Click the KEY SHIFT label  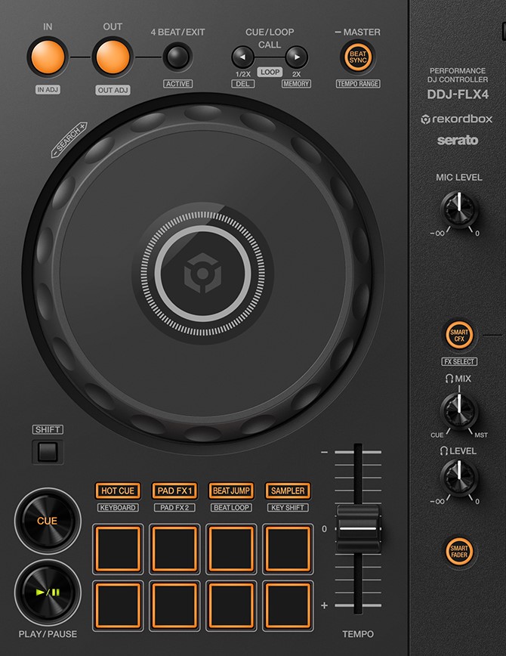[x=288, y=507]
